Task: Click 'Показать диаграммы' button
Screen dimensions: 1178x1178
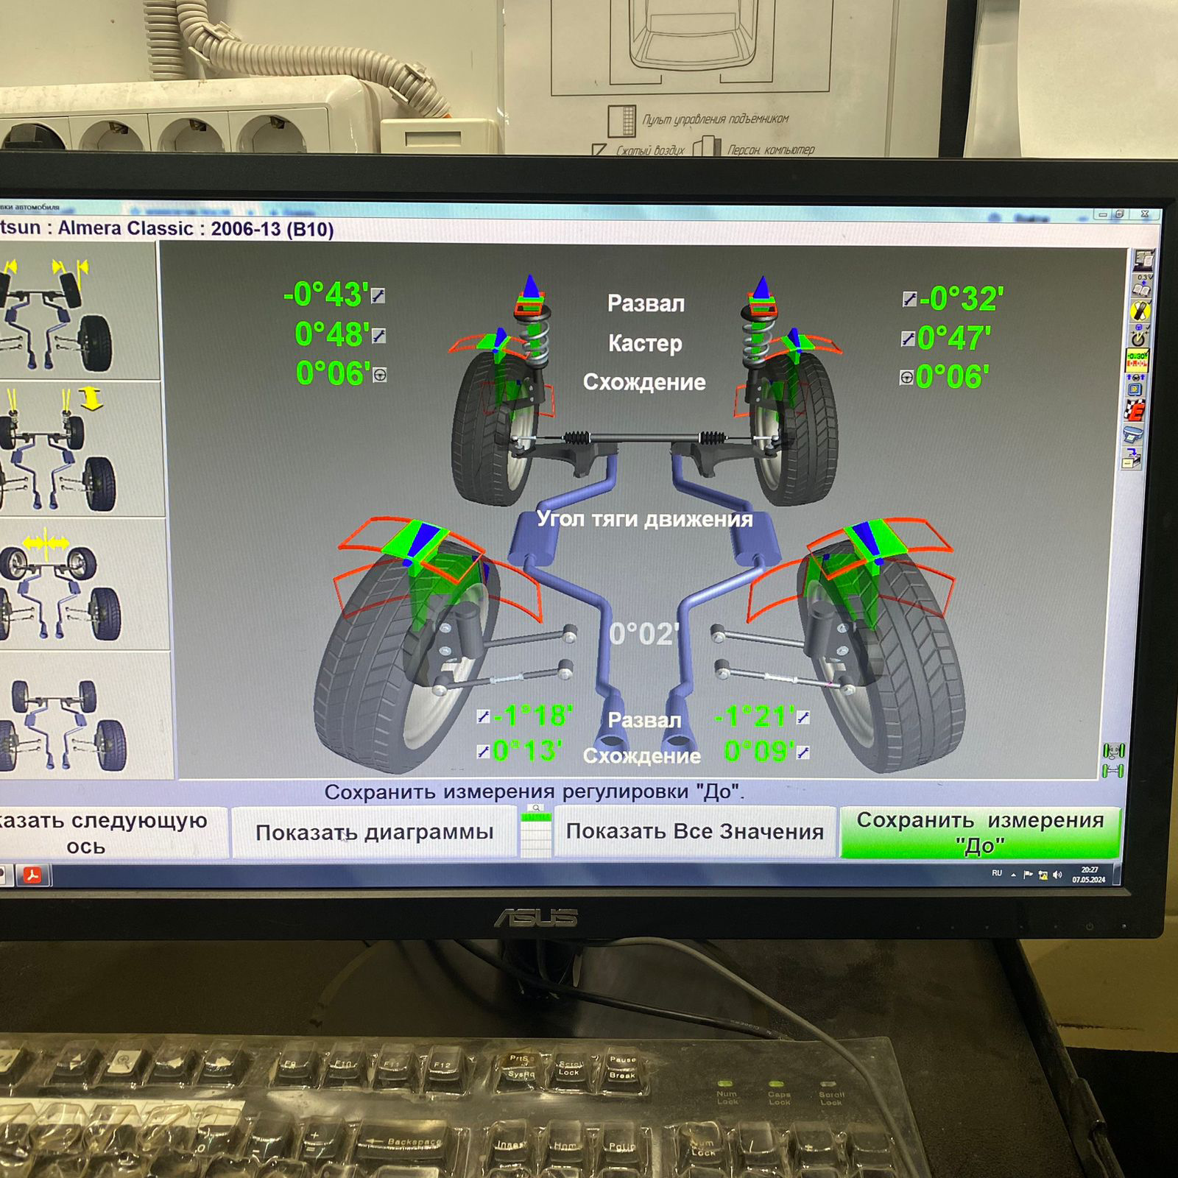Action: click(375, 832)
